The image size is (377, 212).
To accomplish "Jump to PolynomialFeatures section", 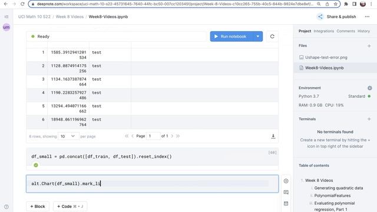I will (332, 196).
